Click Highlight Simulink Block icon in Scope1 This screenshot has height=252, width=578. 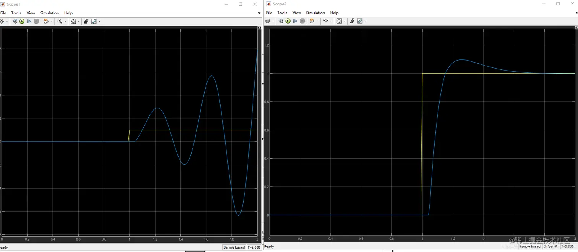pos(46,21)
